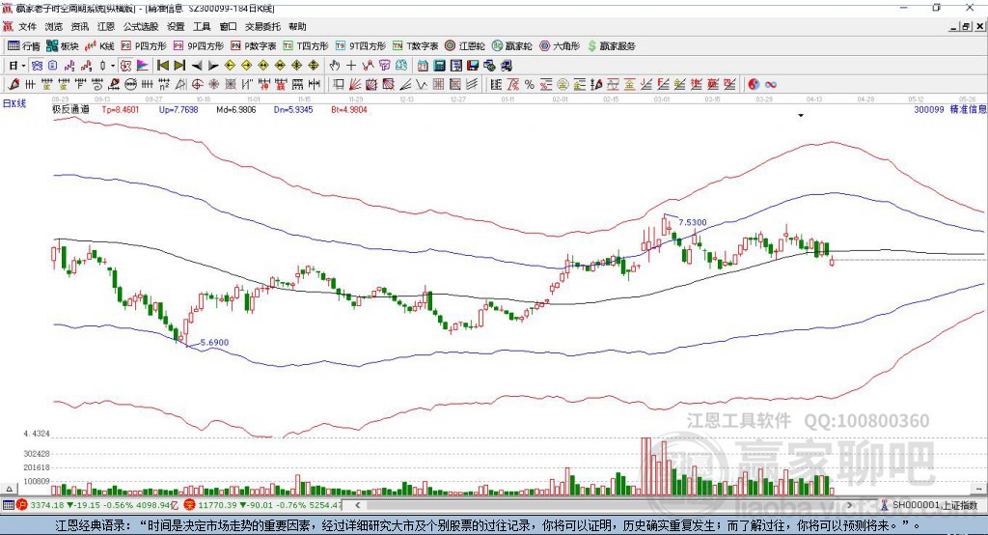Screen dimensions: 988x535
Task: Open the 设置 menu
Action: tap(176, 26)
